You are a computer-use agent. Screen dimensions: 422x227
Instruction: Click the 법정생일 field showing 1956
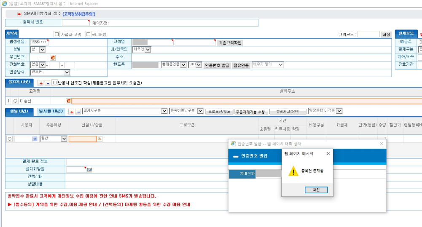[x=39, y=42]
